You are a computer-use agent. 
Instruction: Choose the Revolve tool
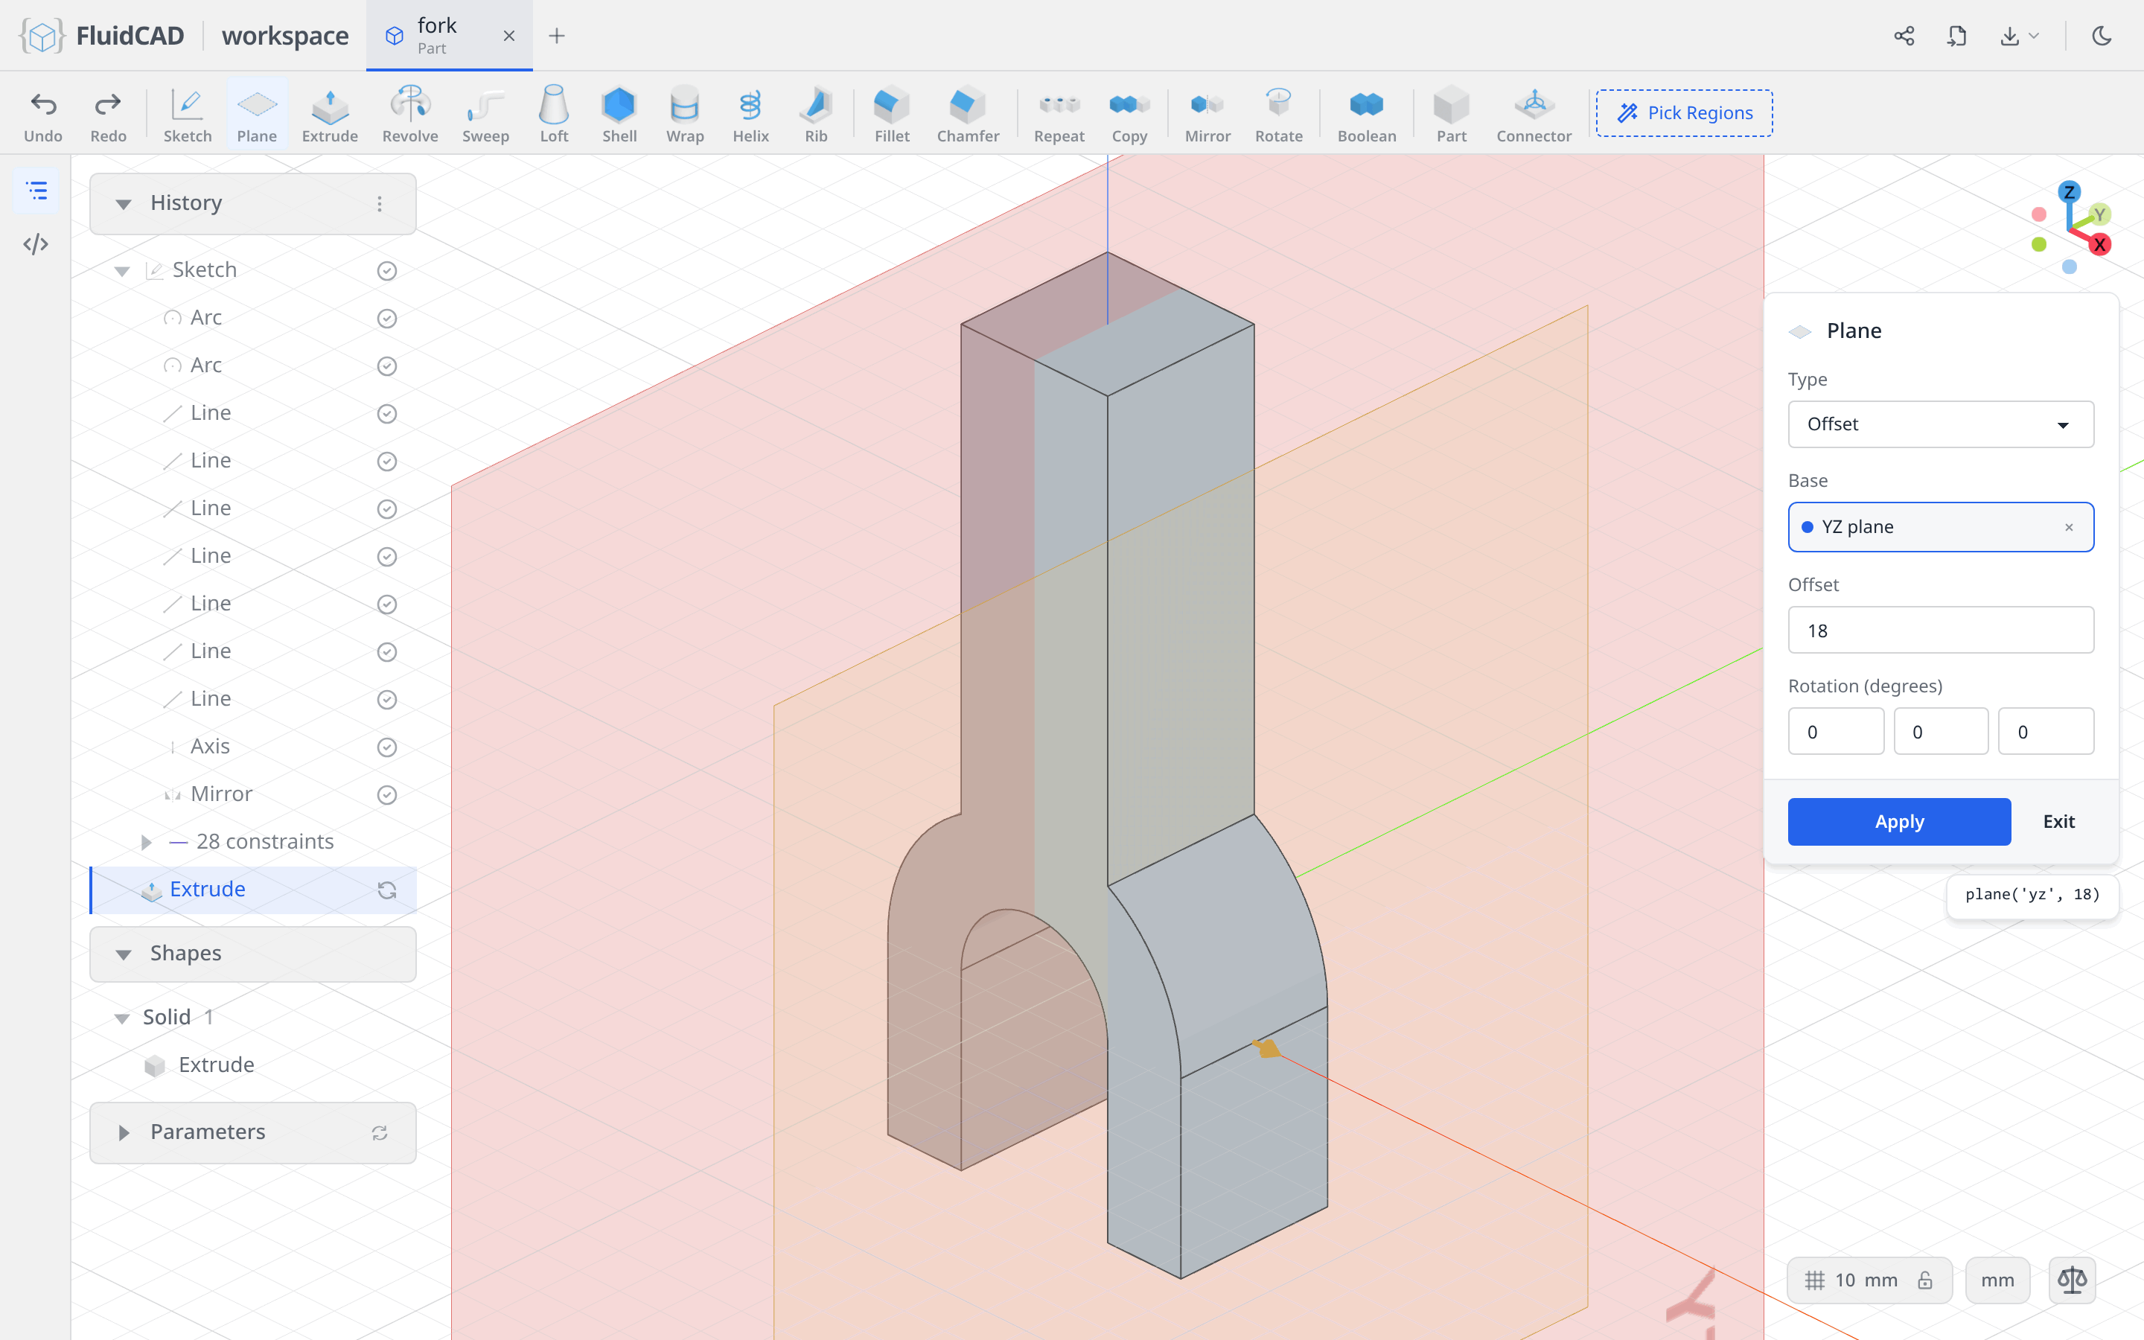pos(410,115)
